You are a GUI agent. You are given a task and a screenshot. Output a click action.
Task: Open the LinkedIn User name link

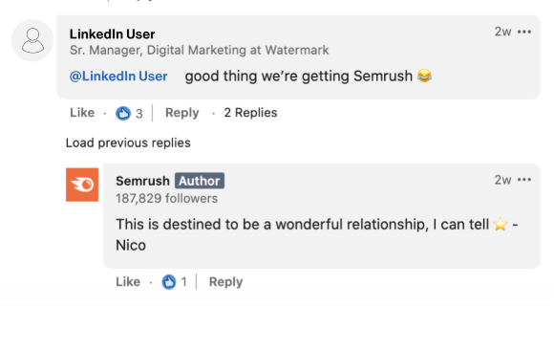(112, 34)
